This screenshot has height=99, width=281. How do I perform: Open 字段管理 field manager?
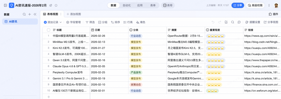tap(73, 22)
